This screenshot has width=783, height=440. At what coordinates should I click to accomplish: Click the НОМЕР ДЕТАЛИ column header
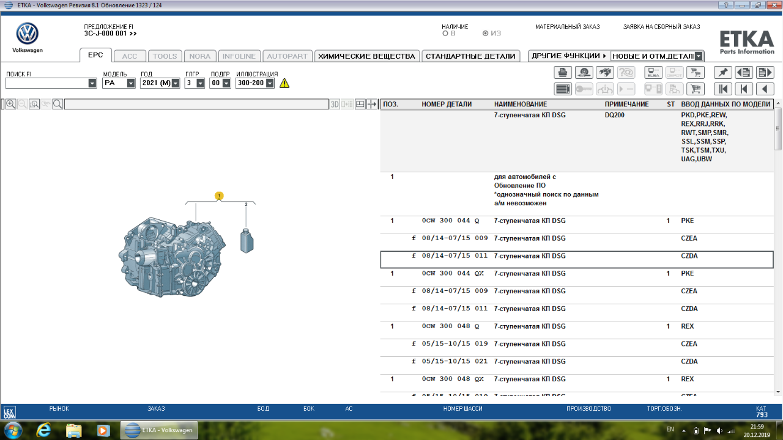(447, 105)
